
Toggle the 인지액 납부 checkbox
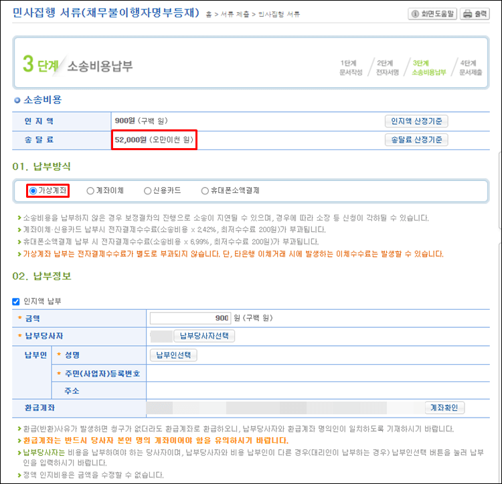pos(15,302)
